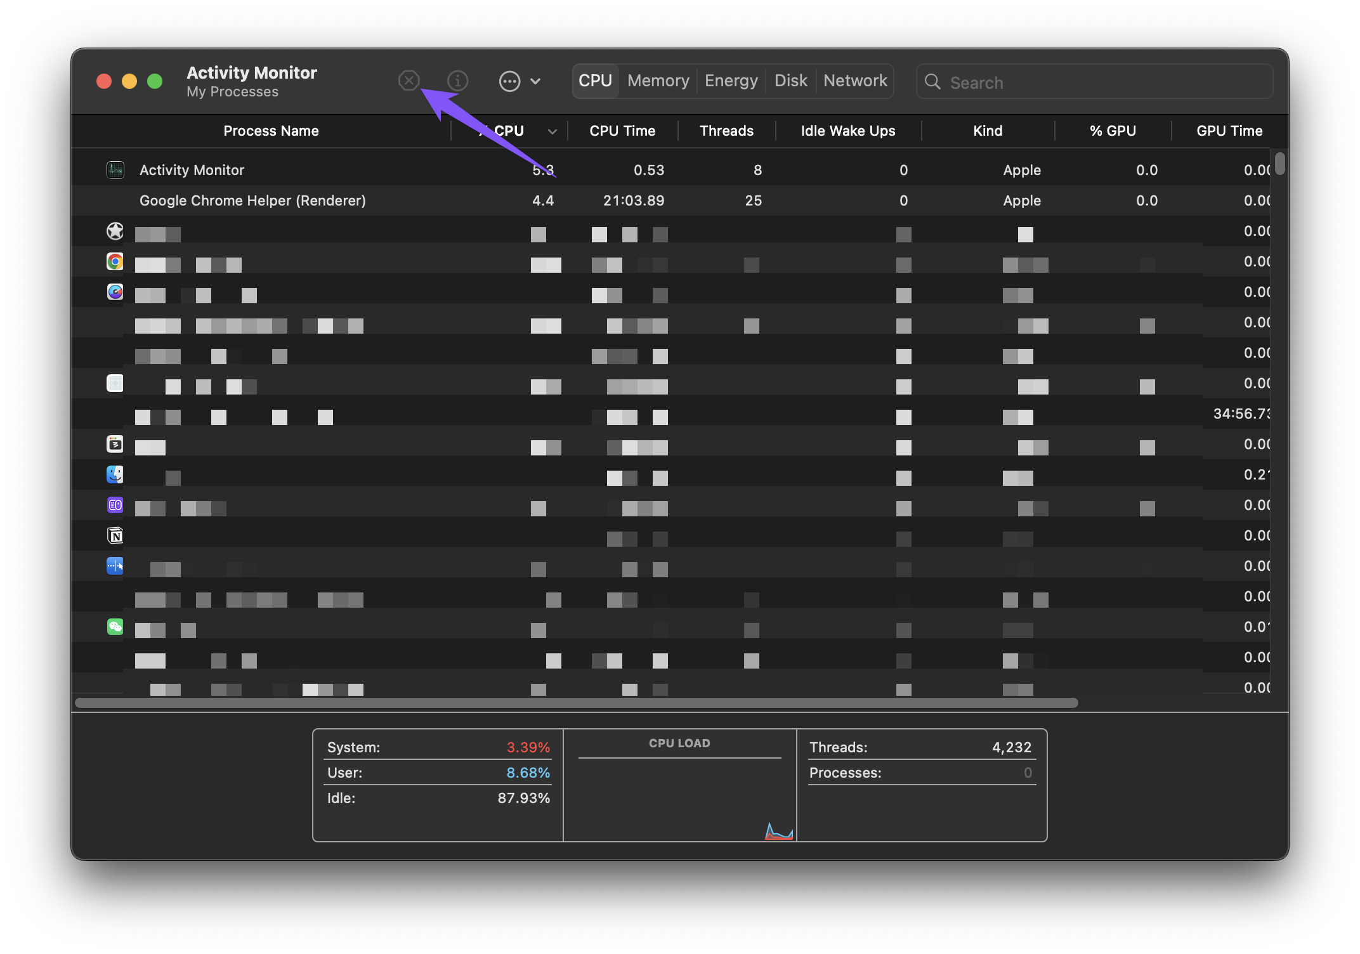
Task: Select the Notion icon process row
Action: click(115, 535)
